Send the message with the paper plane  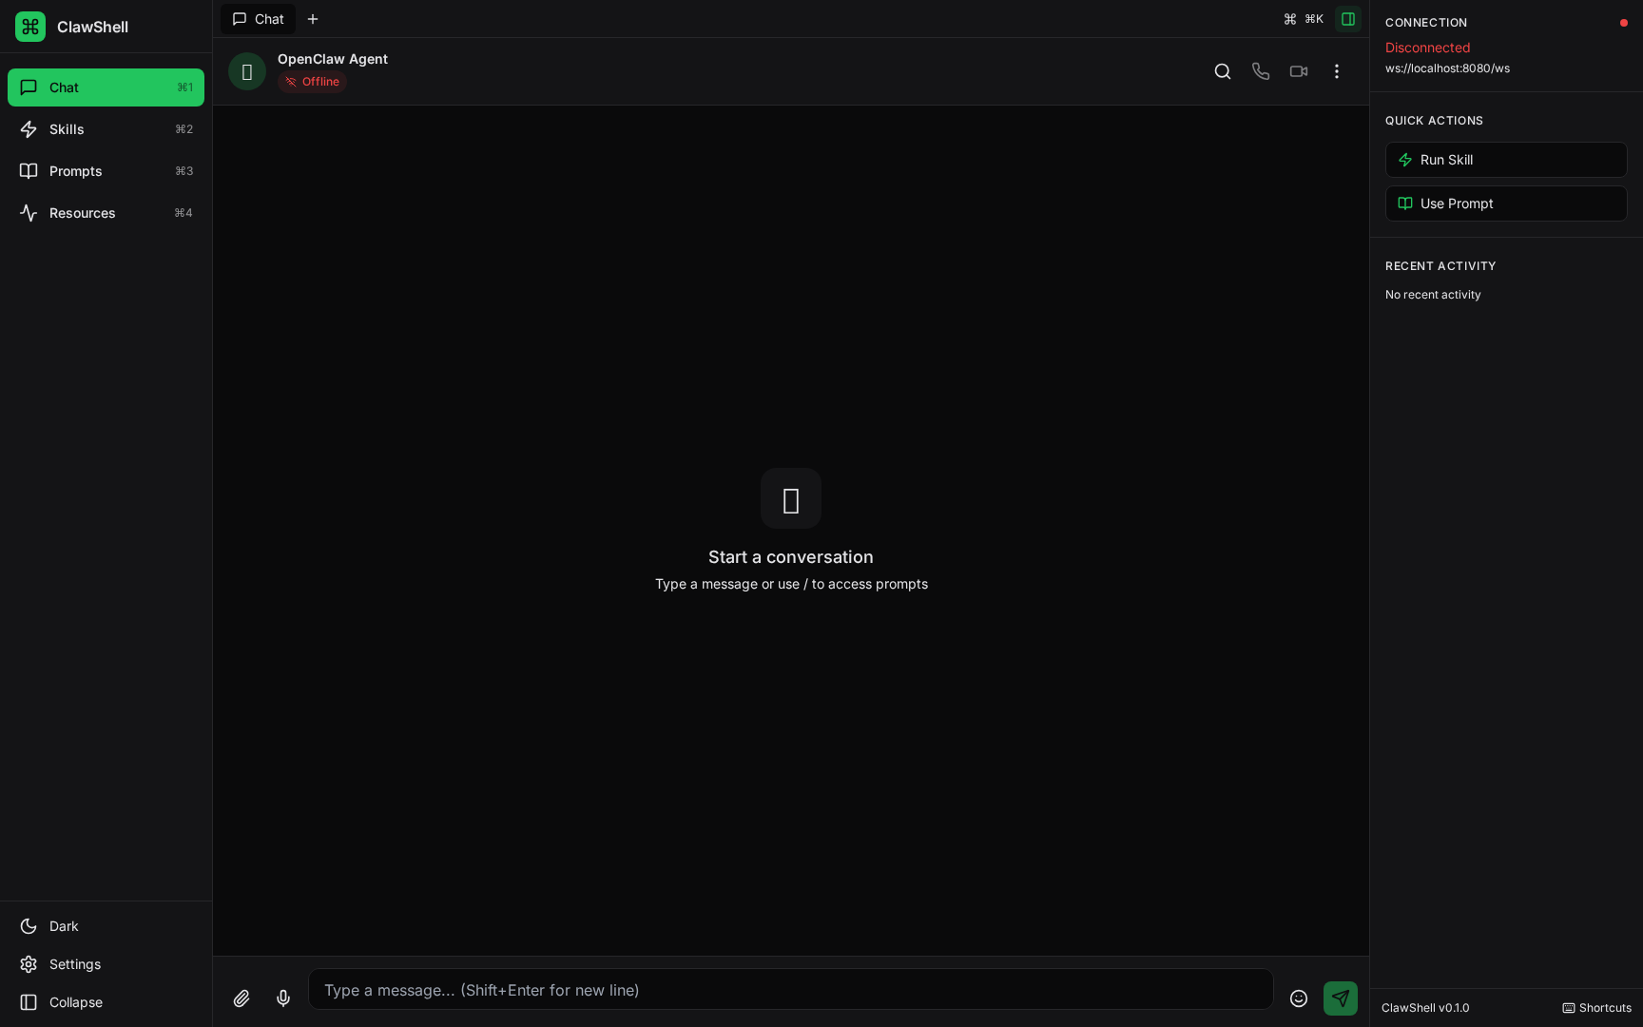click(x=1341, y=998)
